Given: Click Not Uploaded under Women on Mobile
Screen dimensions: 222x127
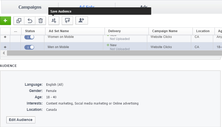Looking at the screenshot, I should coord(120,39).
